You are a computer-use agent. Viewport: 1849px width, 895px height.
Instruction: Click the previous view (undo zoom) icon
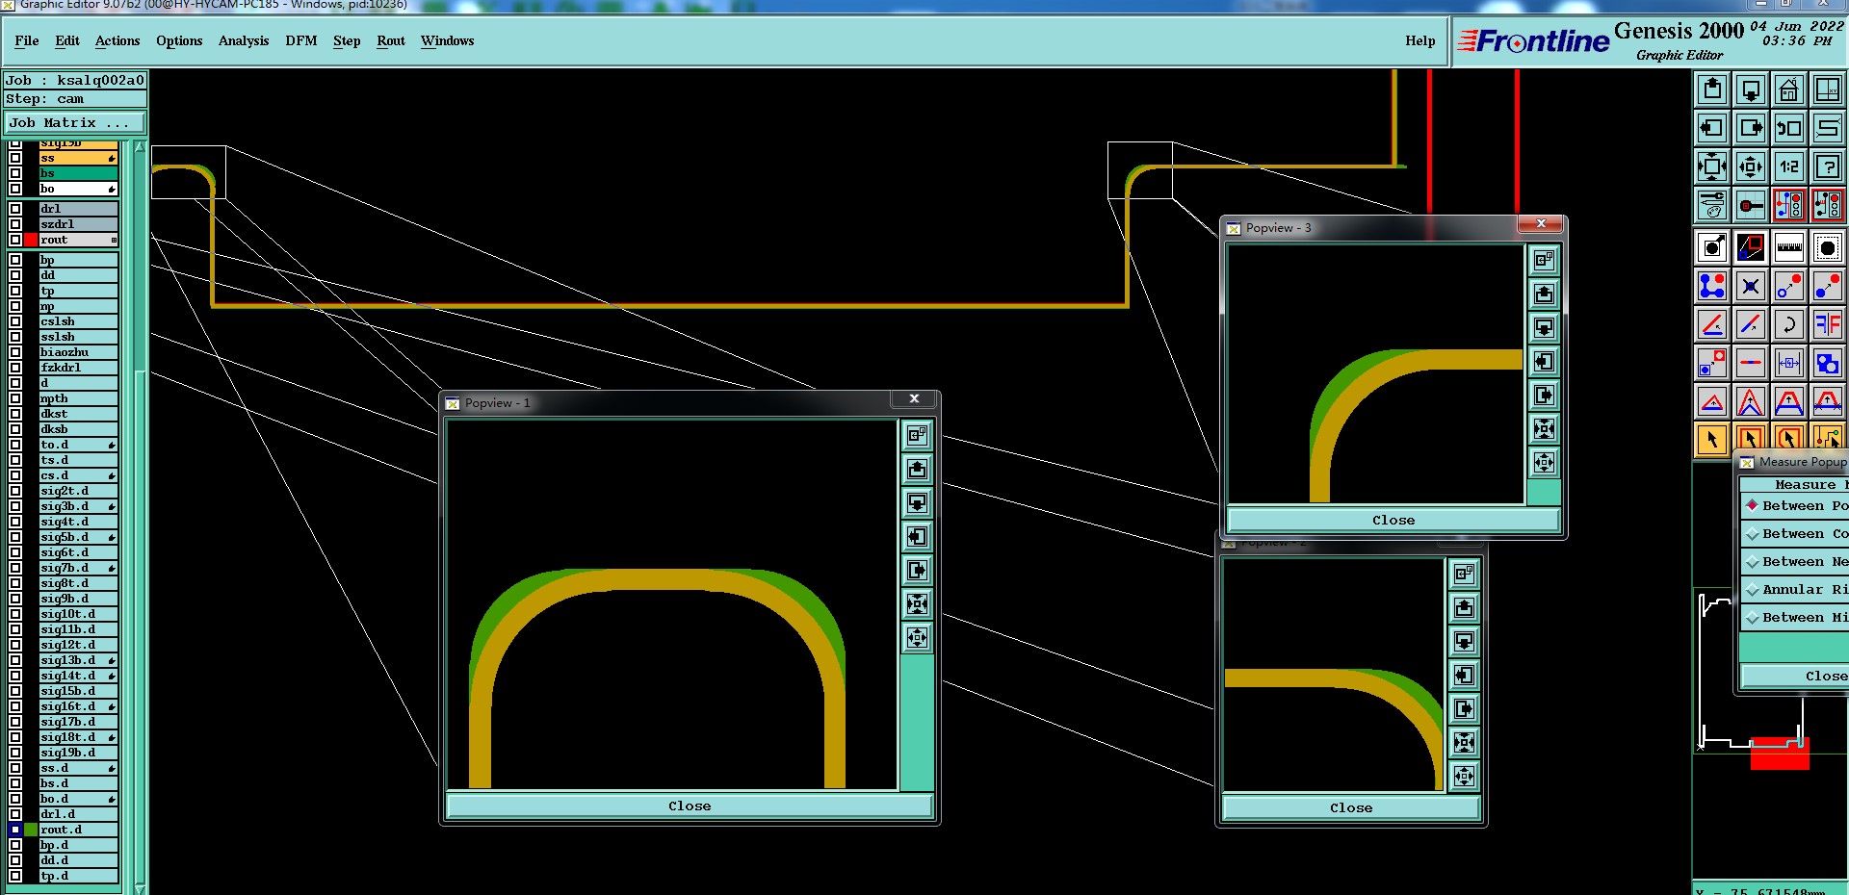click(1789, 128)
